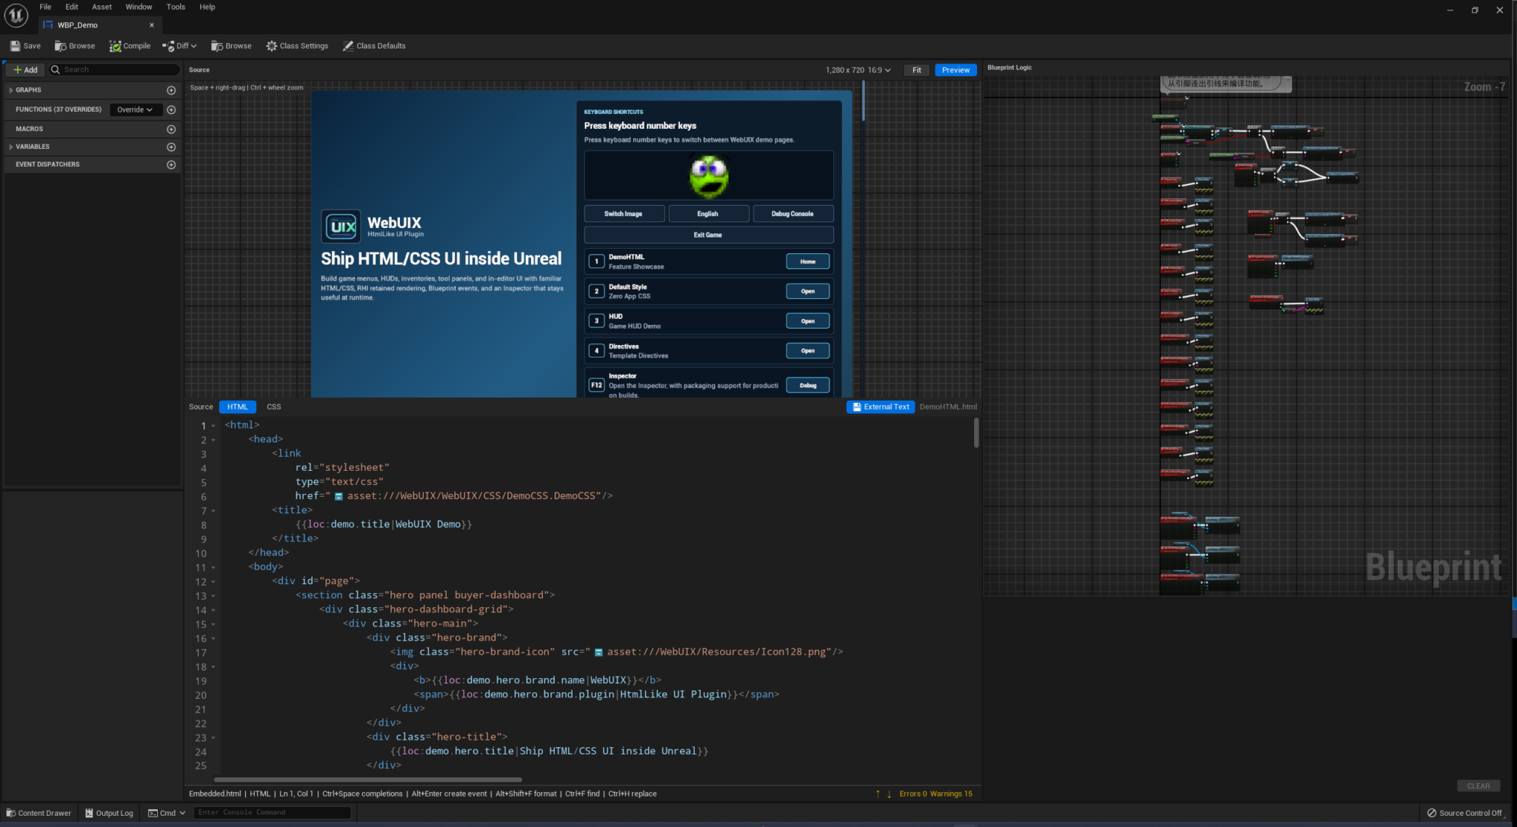Click the green monster image thumbnail

709,176
